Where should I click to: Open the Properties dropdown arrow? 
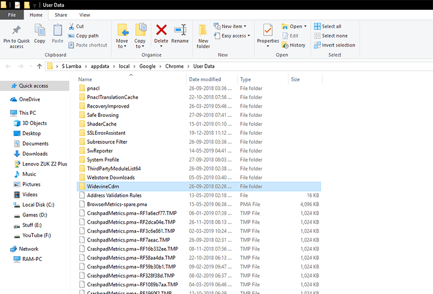pyautogui.click(x=268, y=46)
